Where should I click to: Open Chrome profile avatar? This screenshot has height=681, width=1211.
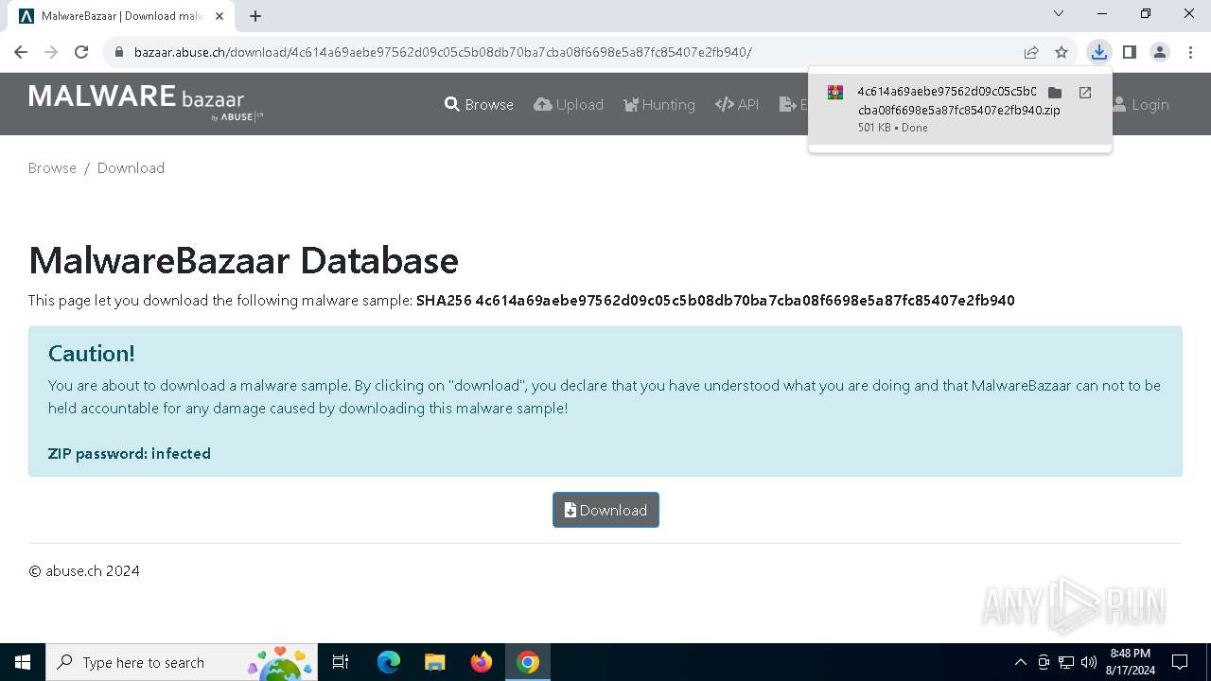tap(1160, 52)
